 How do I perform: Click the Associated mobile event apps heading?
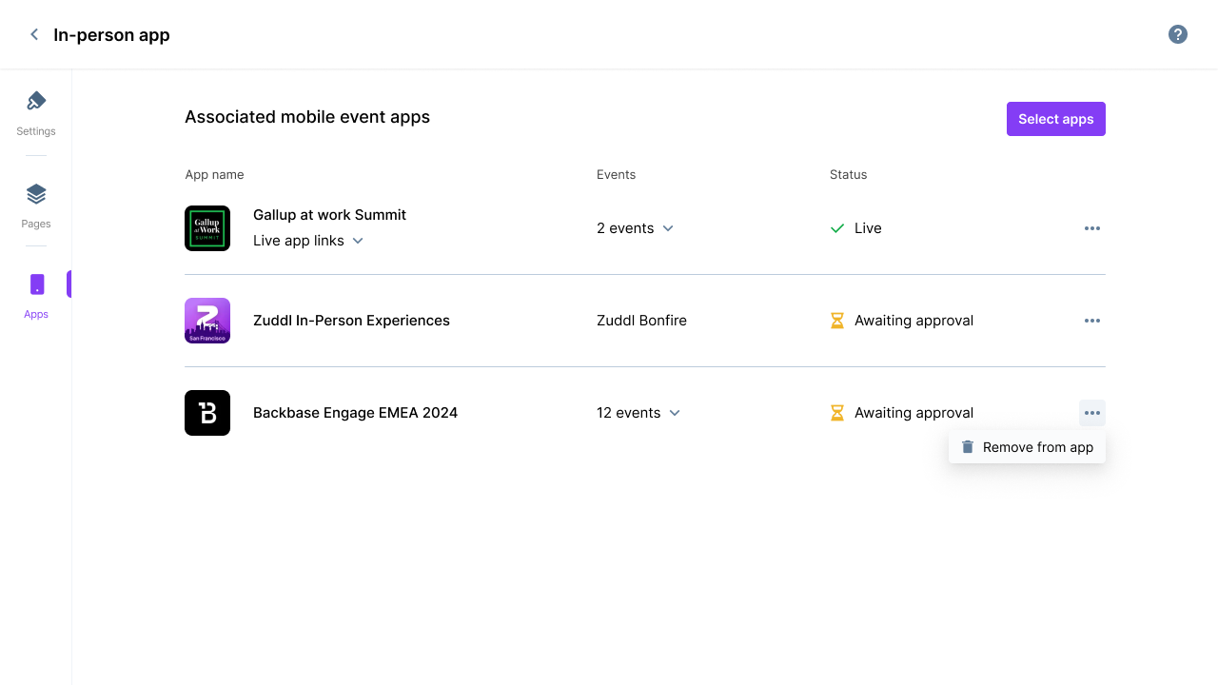coord(307,117)
